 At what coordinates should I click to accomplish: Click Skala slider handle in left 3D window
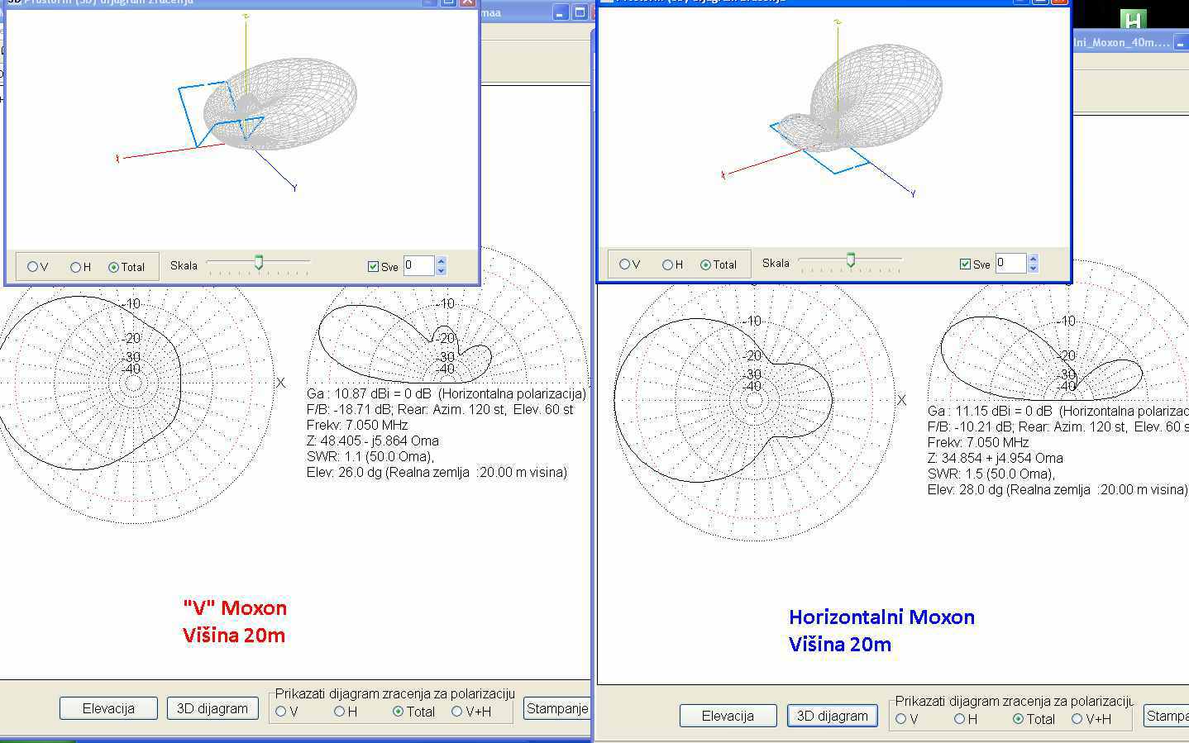pos(259,263)
